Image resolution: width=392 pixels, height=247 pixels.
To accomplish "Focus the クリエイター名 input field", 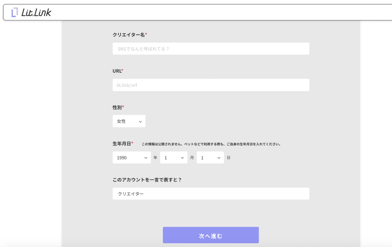I will pyautogui.click(x=211, y=49).
